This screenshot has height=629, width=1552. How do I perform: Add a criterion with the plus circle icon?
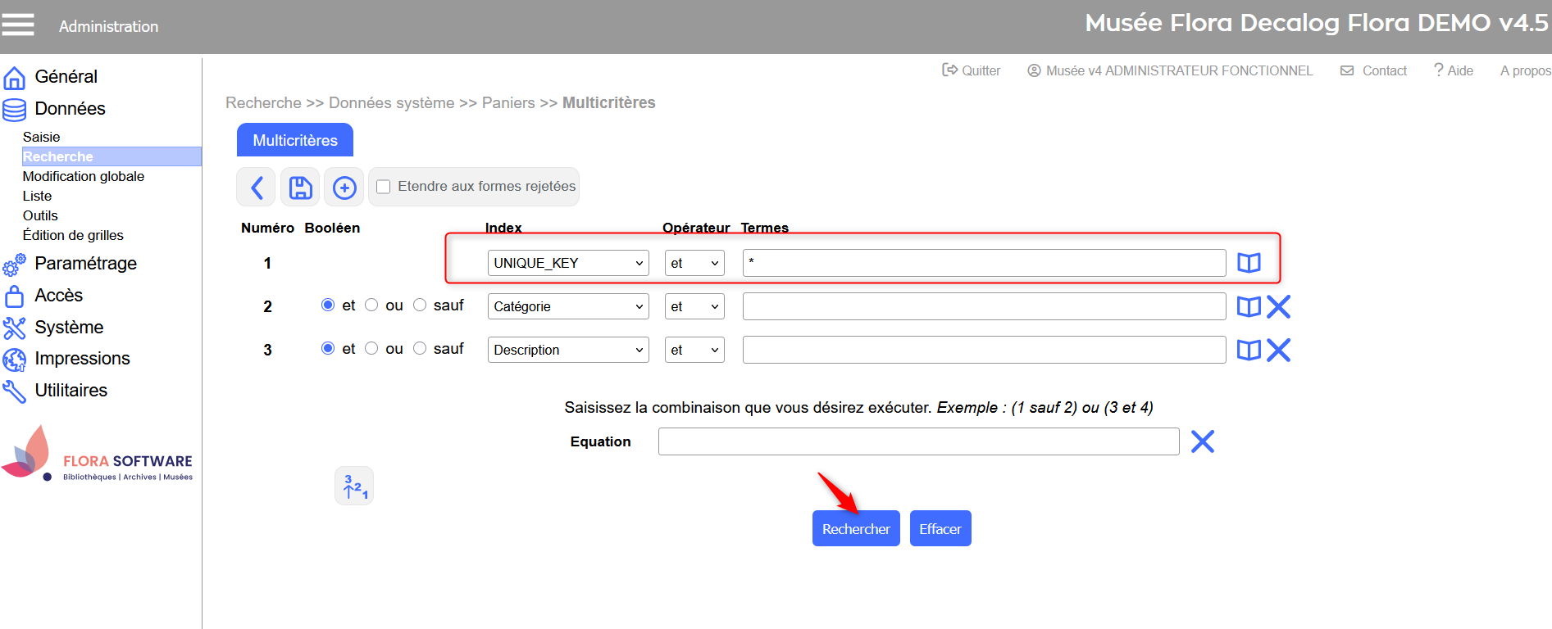point(344,188)
